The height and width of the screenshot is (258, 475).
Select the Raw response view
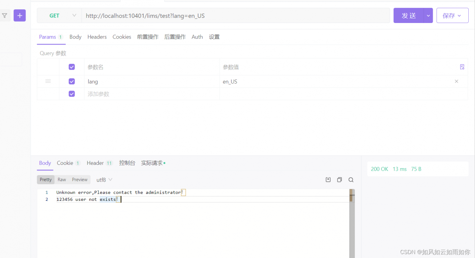click(x=62, y=180)
